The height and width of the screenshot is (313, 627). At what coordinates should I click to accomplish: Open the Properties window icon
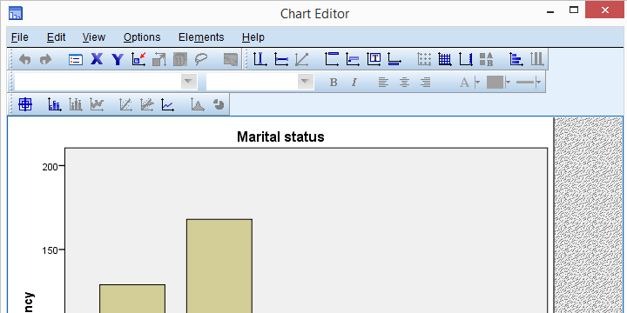[76, 60]
